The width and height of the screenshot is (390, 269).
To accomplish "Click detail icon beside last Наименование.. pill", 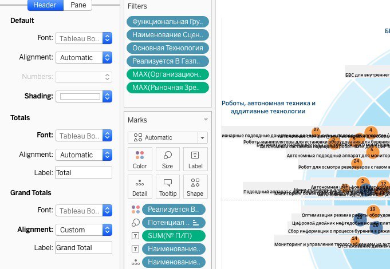I will pos(136,262).
